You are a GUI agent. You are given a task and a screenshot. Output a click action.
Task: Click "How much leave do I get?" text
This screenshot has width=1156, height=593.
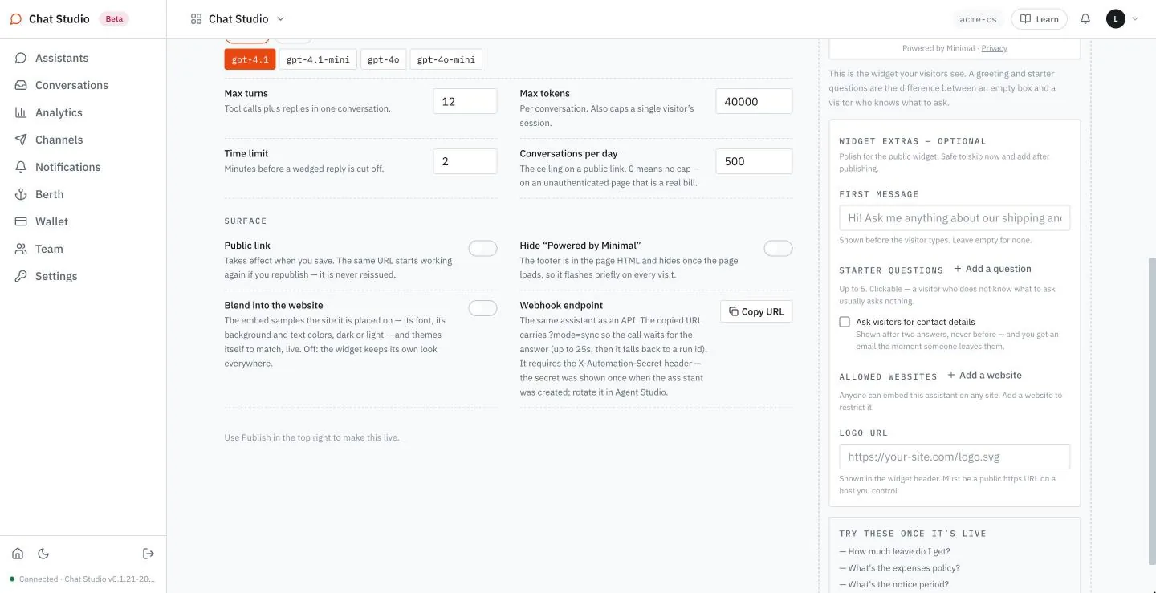[899, 551]
